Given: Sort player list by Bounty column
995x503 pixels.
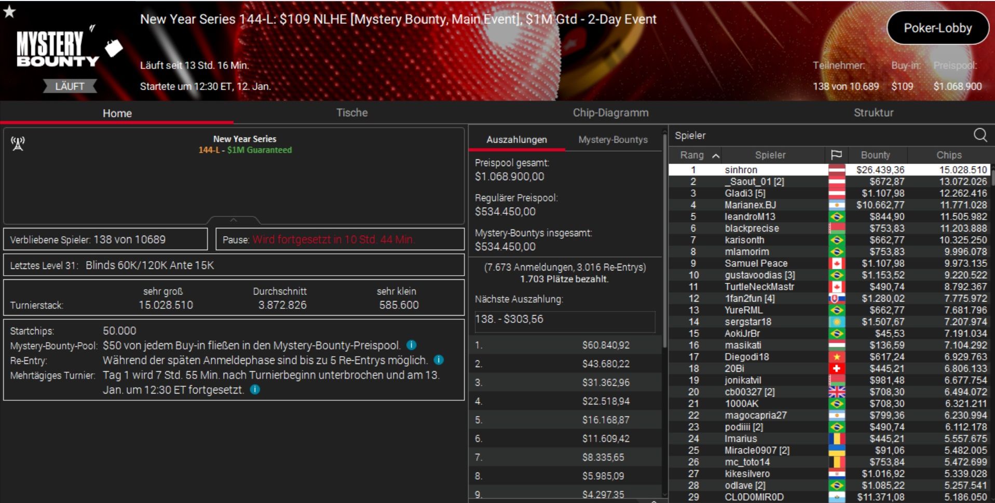Looking at the screenshot, I should pos(875,155).
